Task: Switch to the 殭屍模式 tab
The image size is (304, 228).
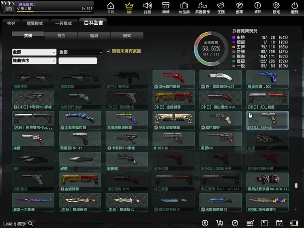Action: pos(35,23)
